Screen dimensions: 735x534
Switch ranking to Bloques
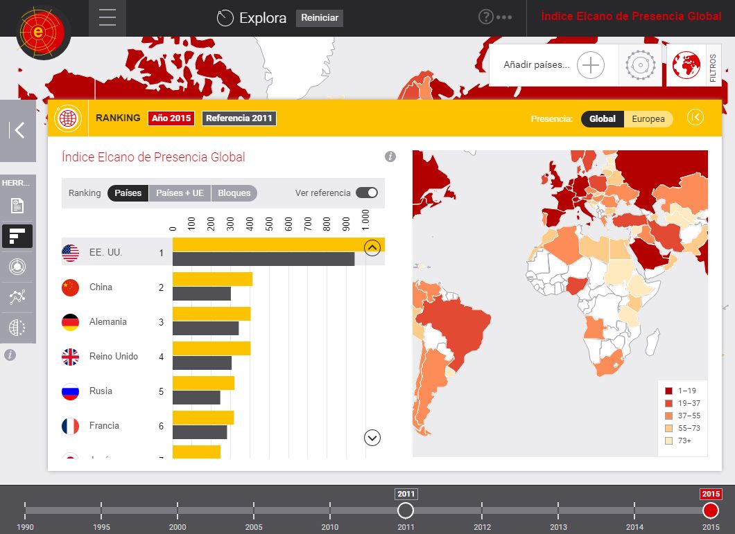coord(234,193)
